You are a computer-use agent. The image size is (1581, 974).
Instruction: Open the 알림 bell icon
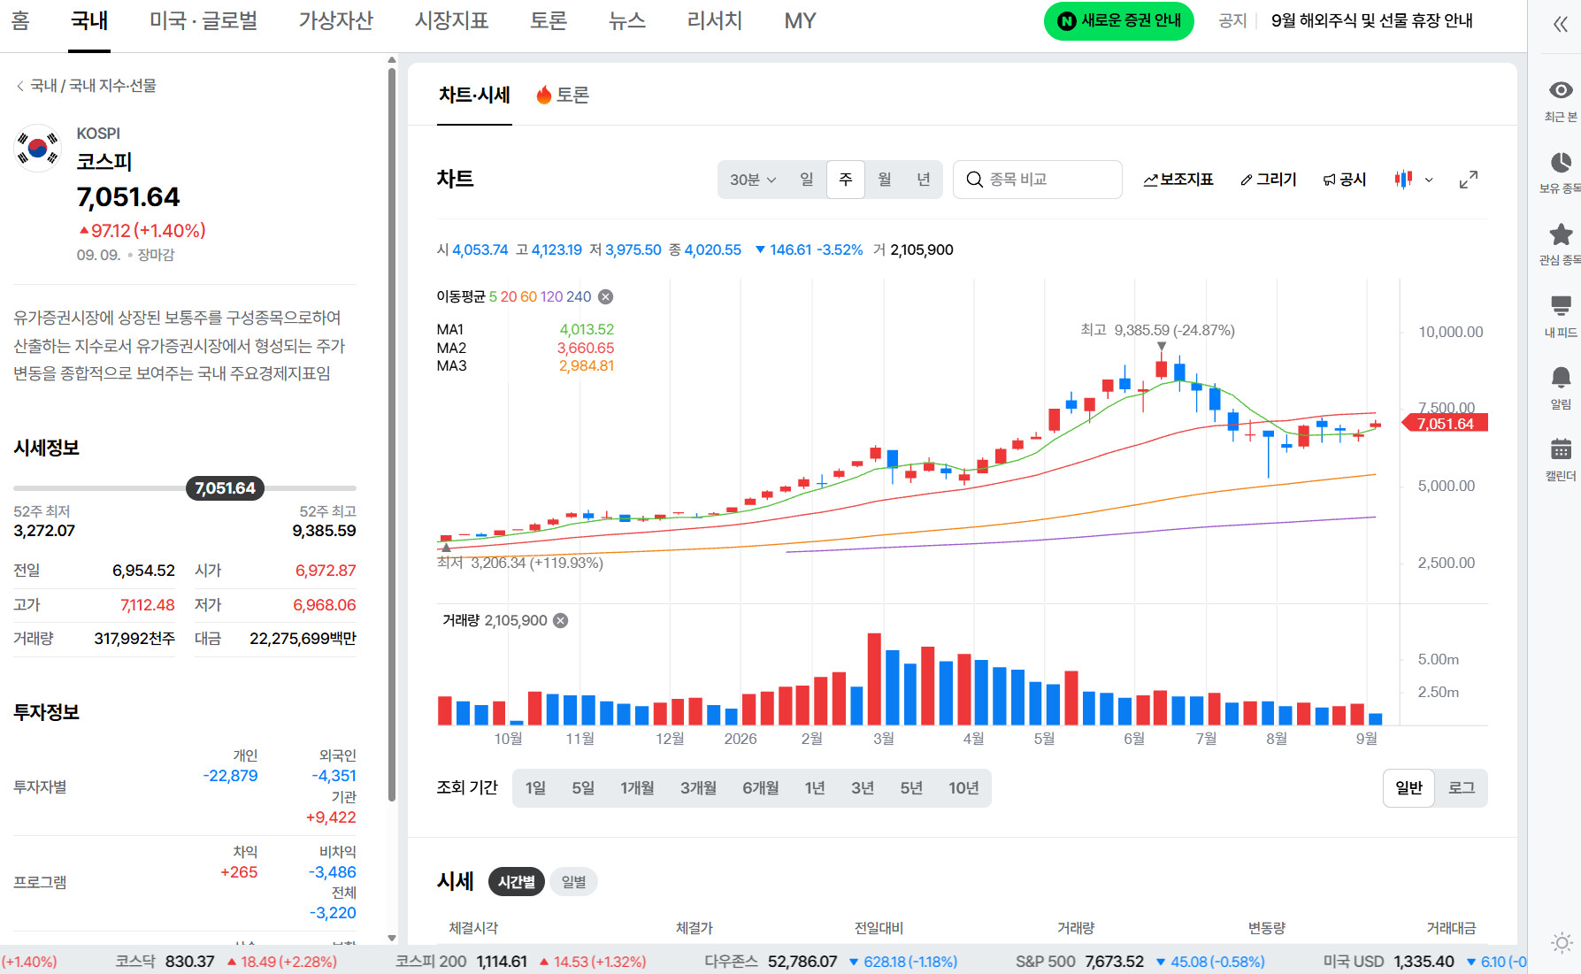[1561, 379]
